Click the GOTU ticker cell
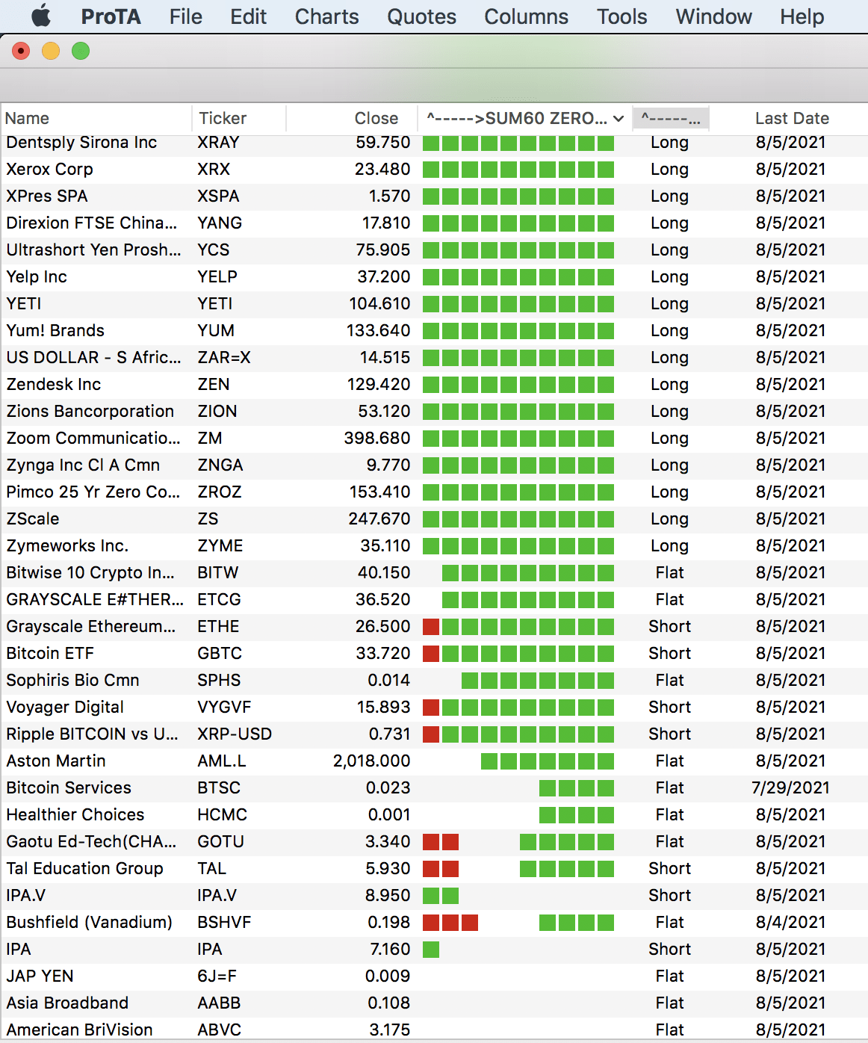868x1043 pixels. tap(220, 841)
